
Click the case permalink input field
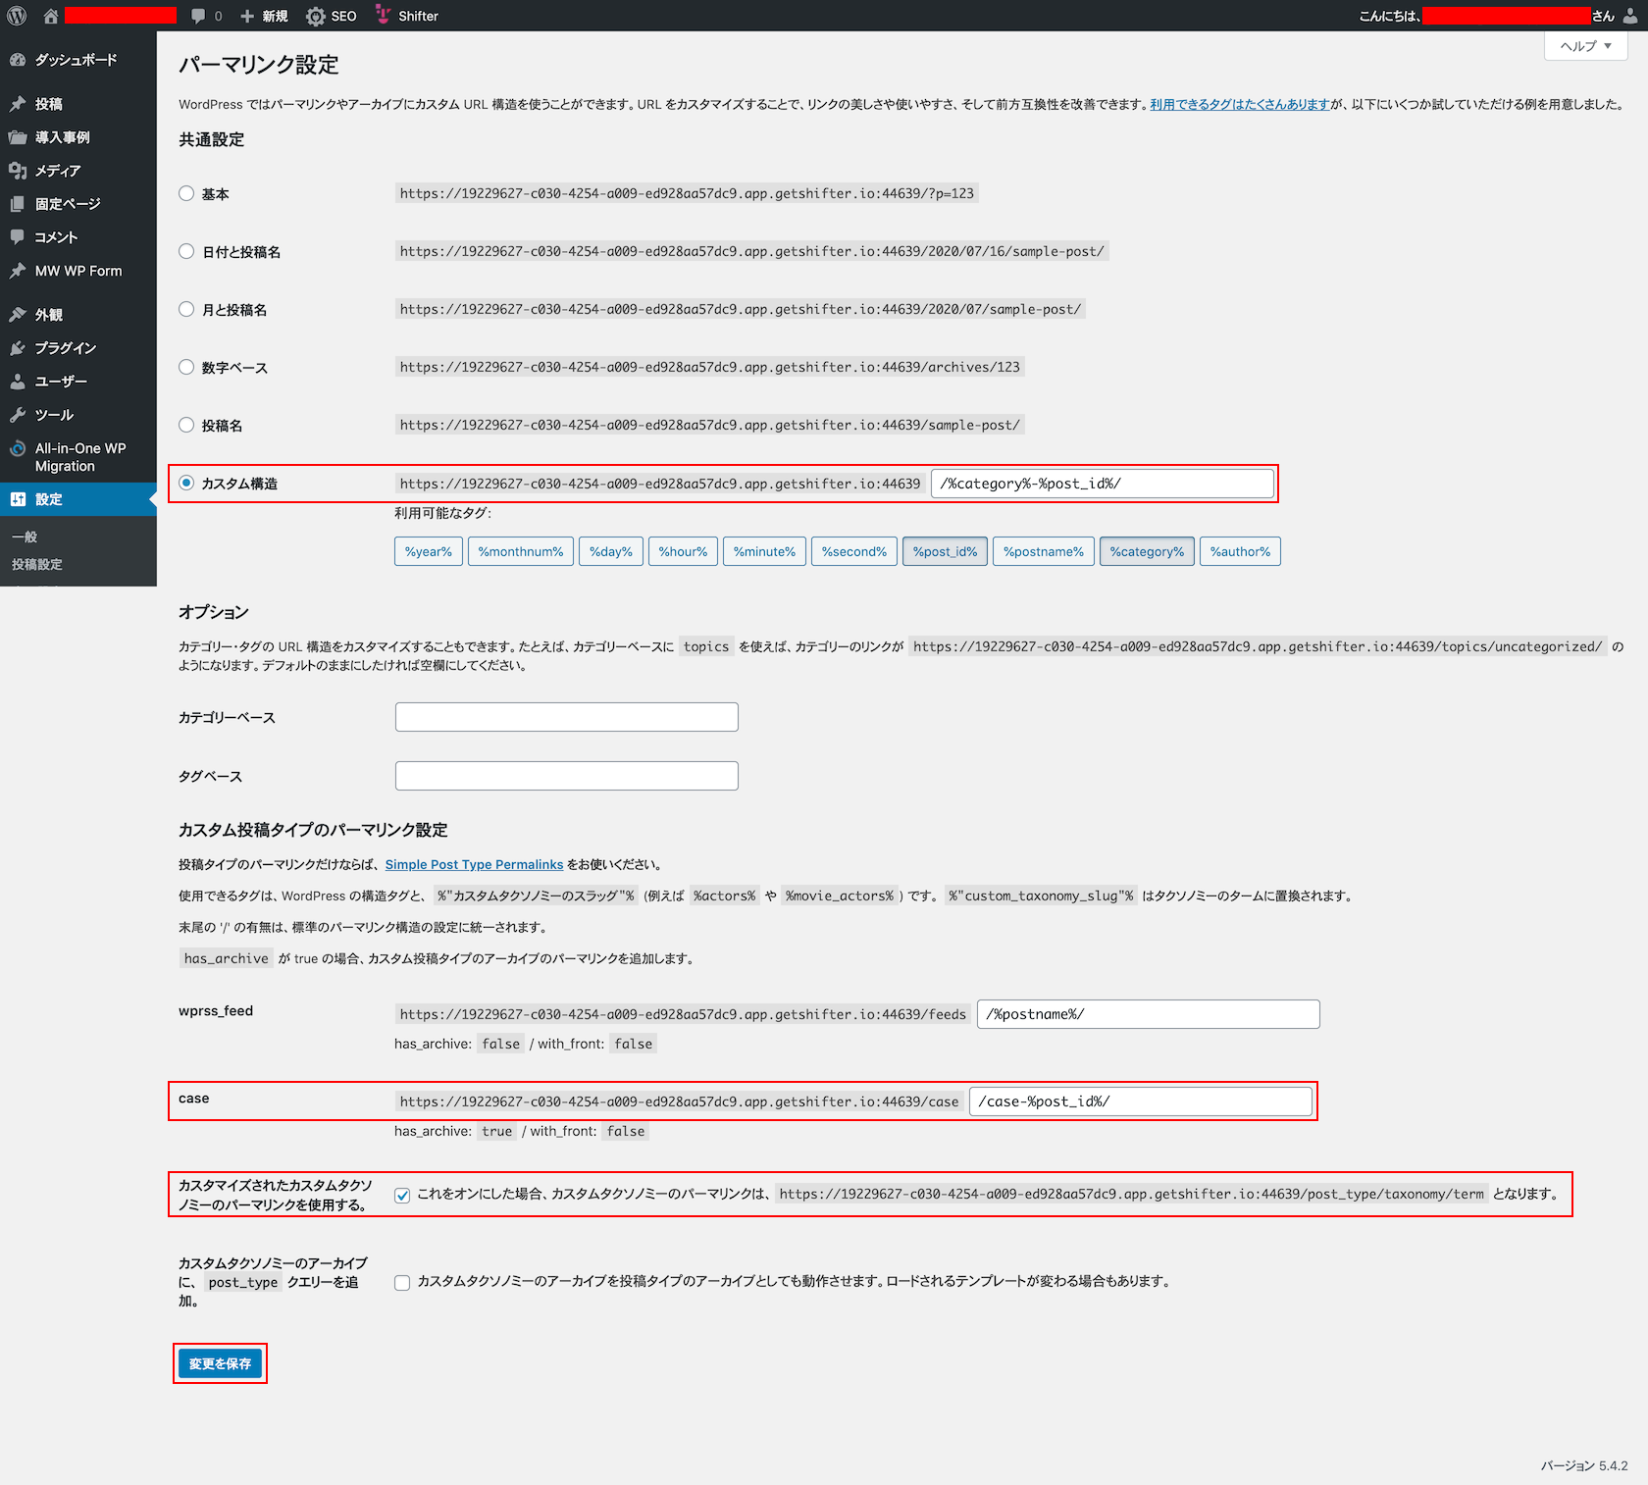pyautogui.click(x=1141, y=1101)
